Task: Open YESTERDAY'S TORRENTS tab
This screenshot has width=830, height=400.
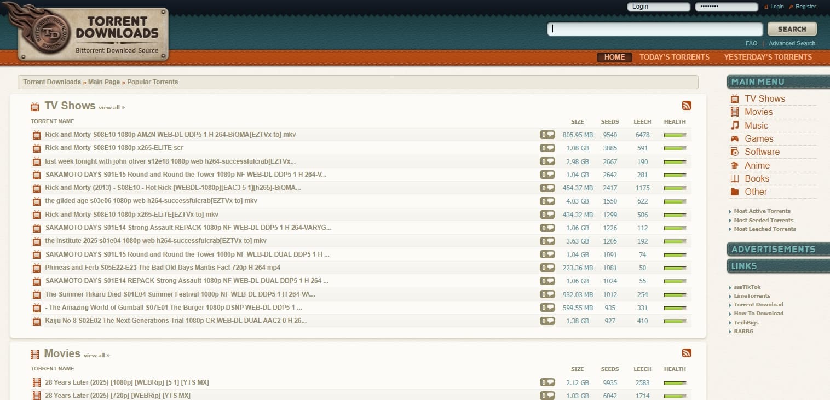Action: click(x=768, y=57)
